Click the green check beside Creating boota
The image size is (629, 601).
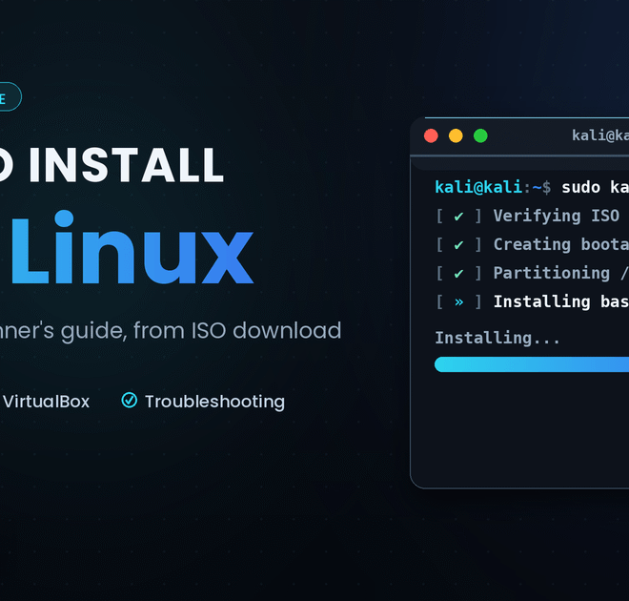click(x=459, y=245)
